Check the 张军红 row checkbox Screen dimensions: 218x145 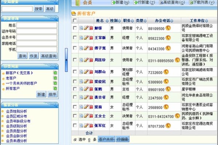(x=75, y=125)
